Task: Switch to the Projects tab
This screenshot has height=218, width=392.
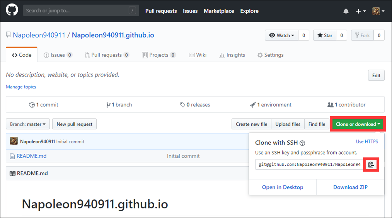Action: point(159,55)
